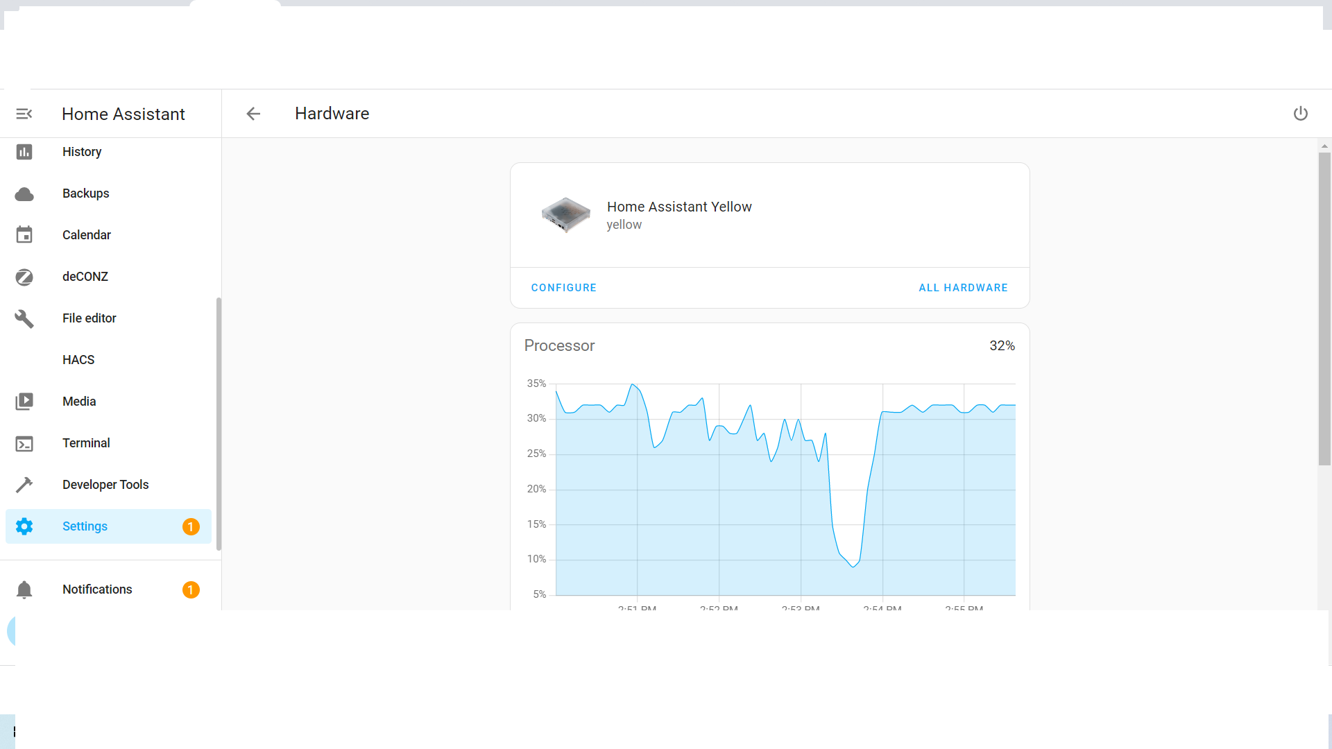The height and width of the screenshot is (749, 1332).
Task: Click the power shutdown icon
Action: 1301,113
